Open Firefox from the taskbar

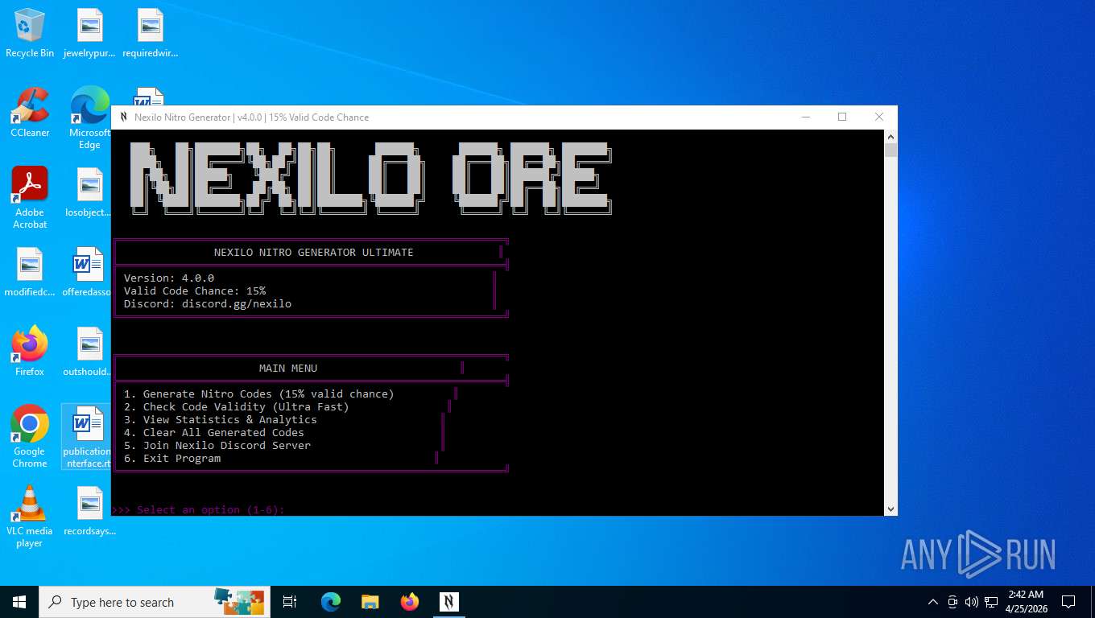coord(410,602)
